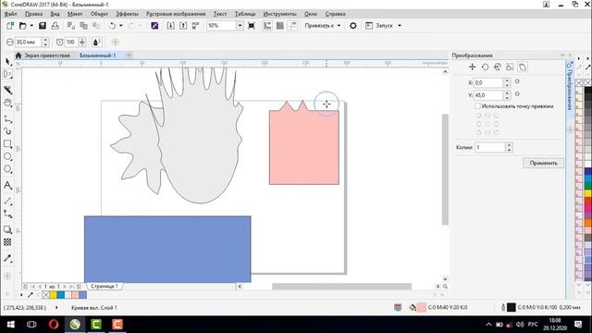Toggle pen pressure icon in property bar
The image size is (592, 333).
pyautogui.click(x=96, y=43)
